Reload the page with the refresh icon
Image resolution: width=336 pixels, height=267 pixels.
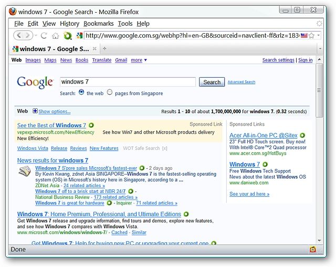(x=44, y=35)
